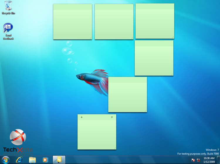
Task: Click inside the bottom sticky note's text area
Action: (x=97, y=135)
